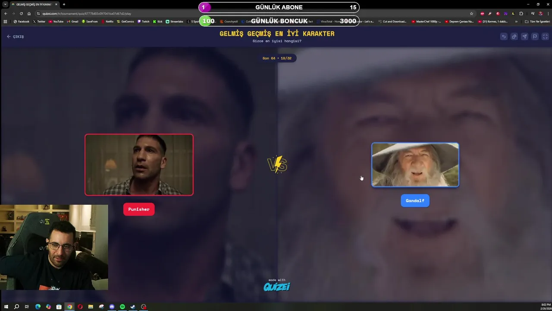Launch Microsoft Edge from the taskbar
This screenshot has width=552, height=311.
pyautogui.click(x=38, y=307)
